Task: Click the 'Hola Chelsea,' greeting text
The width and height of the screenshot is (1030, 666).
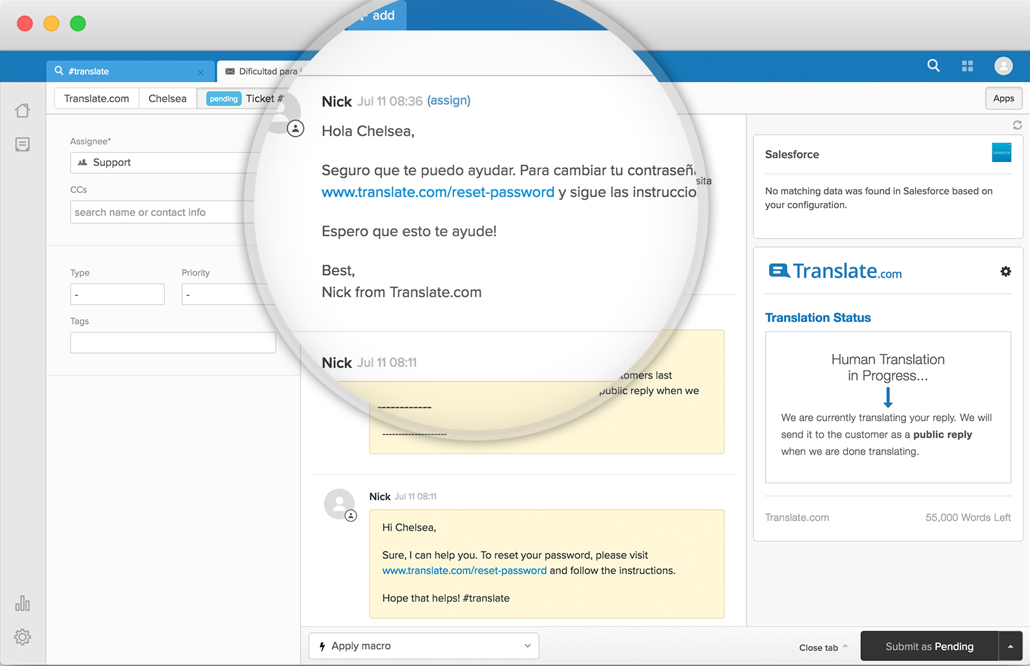Action: (368, 131)
